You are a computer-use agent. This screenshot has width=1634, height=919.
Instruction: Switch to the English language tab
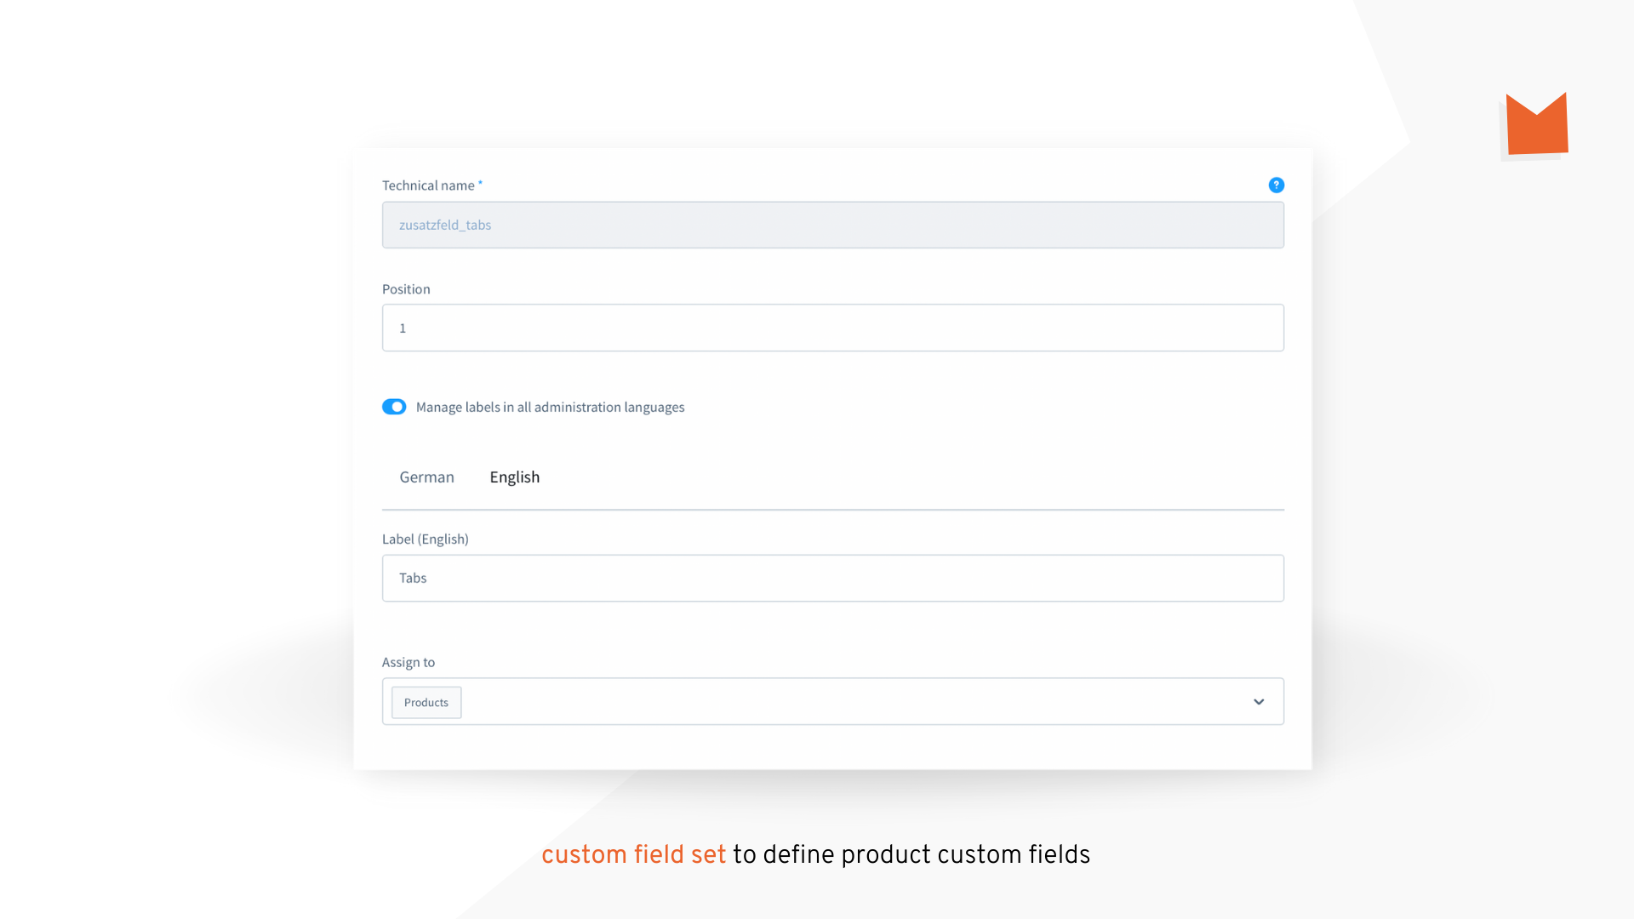point(514,477)
